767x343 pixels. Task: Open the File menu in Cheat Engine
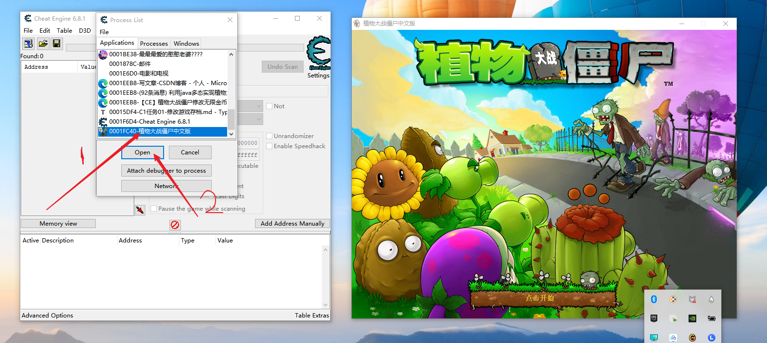(x=28, y=30)
